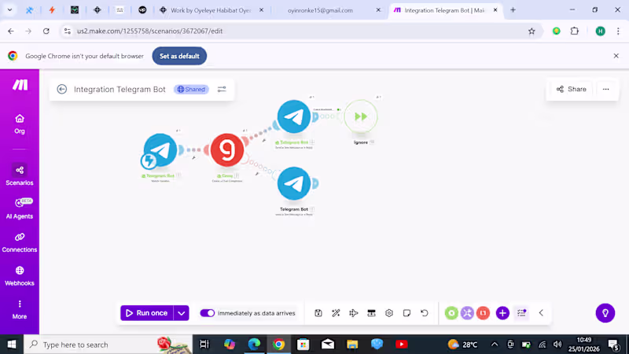This screenshot has height=354, width=629.
Task: Click the filter wrench between Telegram and Groq
Action: 193,158
